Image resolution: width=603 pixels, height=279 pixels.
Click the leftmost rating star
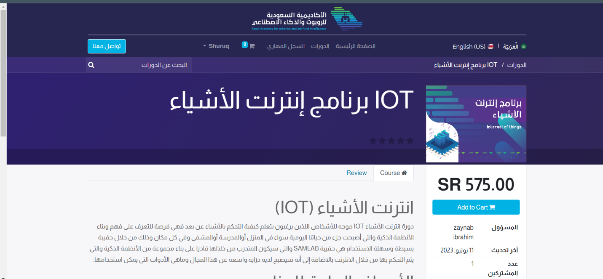(373, 141)
